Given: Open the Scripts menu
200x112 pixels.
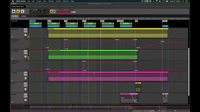Looking at the screenshot, I should 58,1.
